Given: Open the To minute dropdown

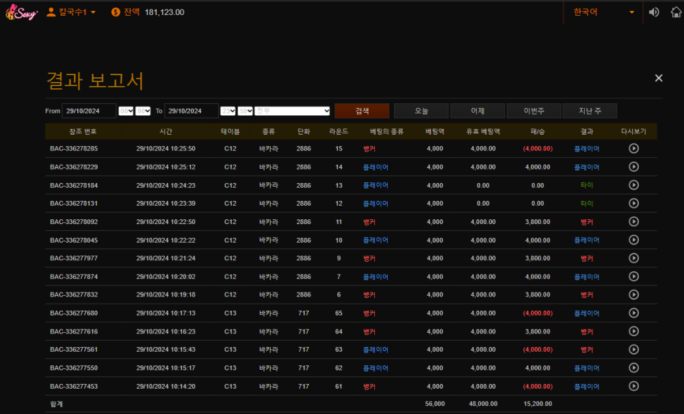Looking at the screenshot, I should point(245,111).
